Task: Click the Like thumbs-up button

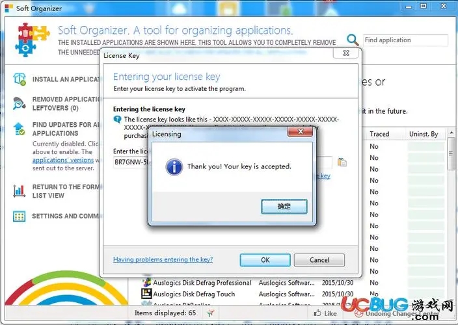Action: tap(325, 313)
